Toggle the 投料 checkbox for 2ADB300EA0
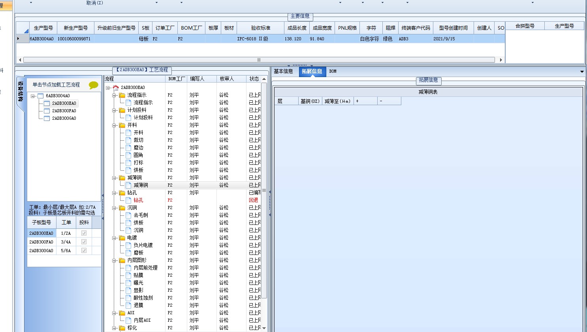 (84, 233)
